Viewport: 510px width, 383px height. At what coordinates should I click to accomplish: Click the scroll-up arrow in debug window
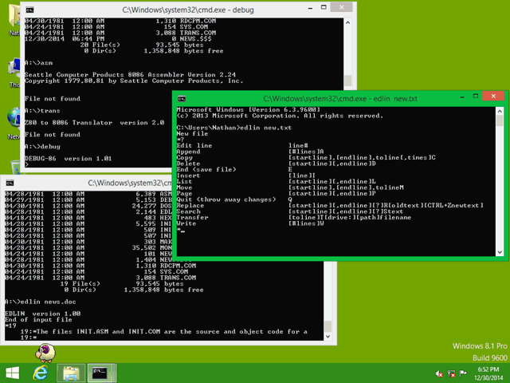coord(347,22)
